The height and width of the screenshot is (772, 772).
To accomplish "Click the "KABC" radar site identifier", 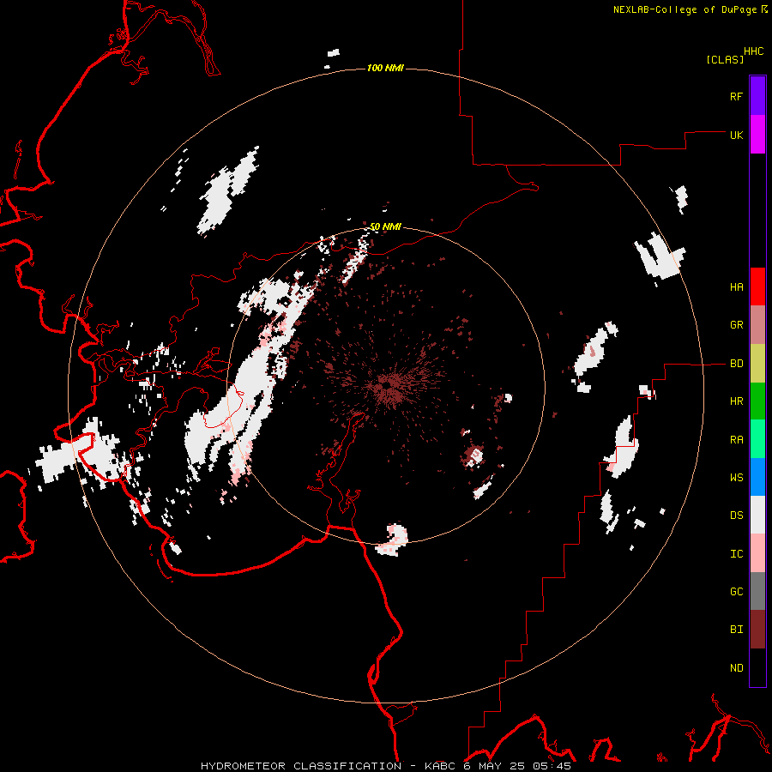I will 440,766.
